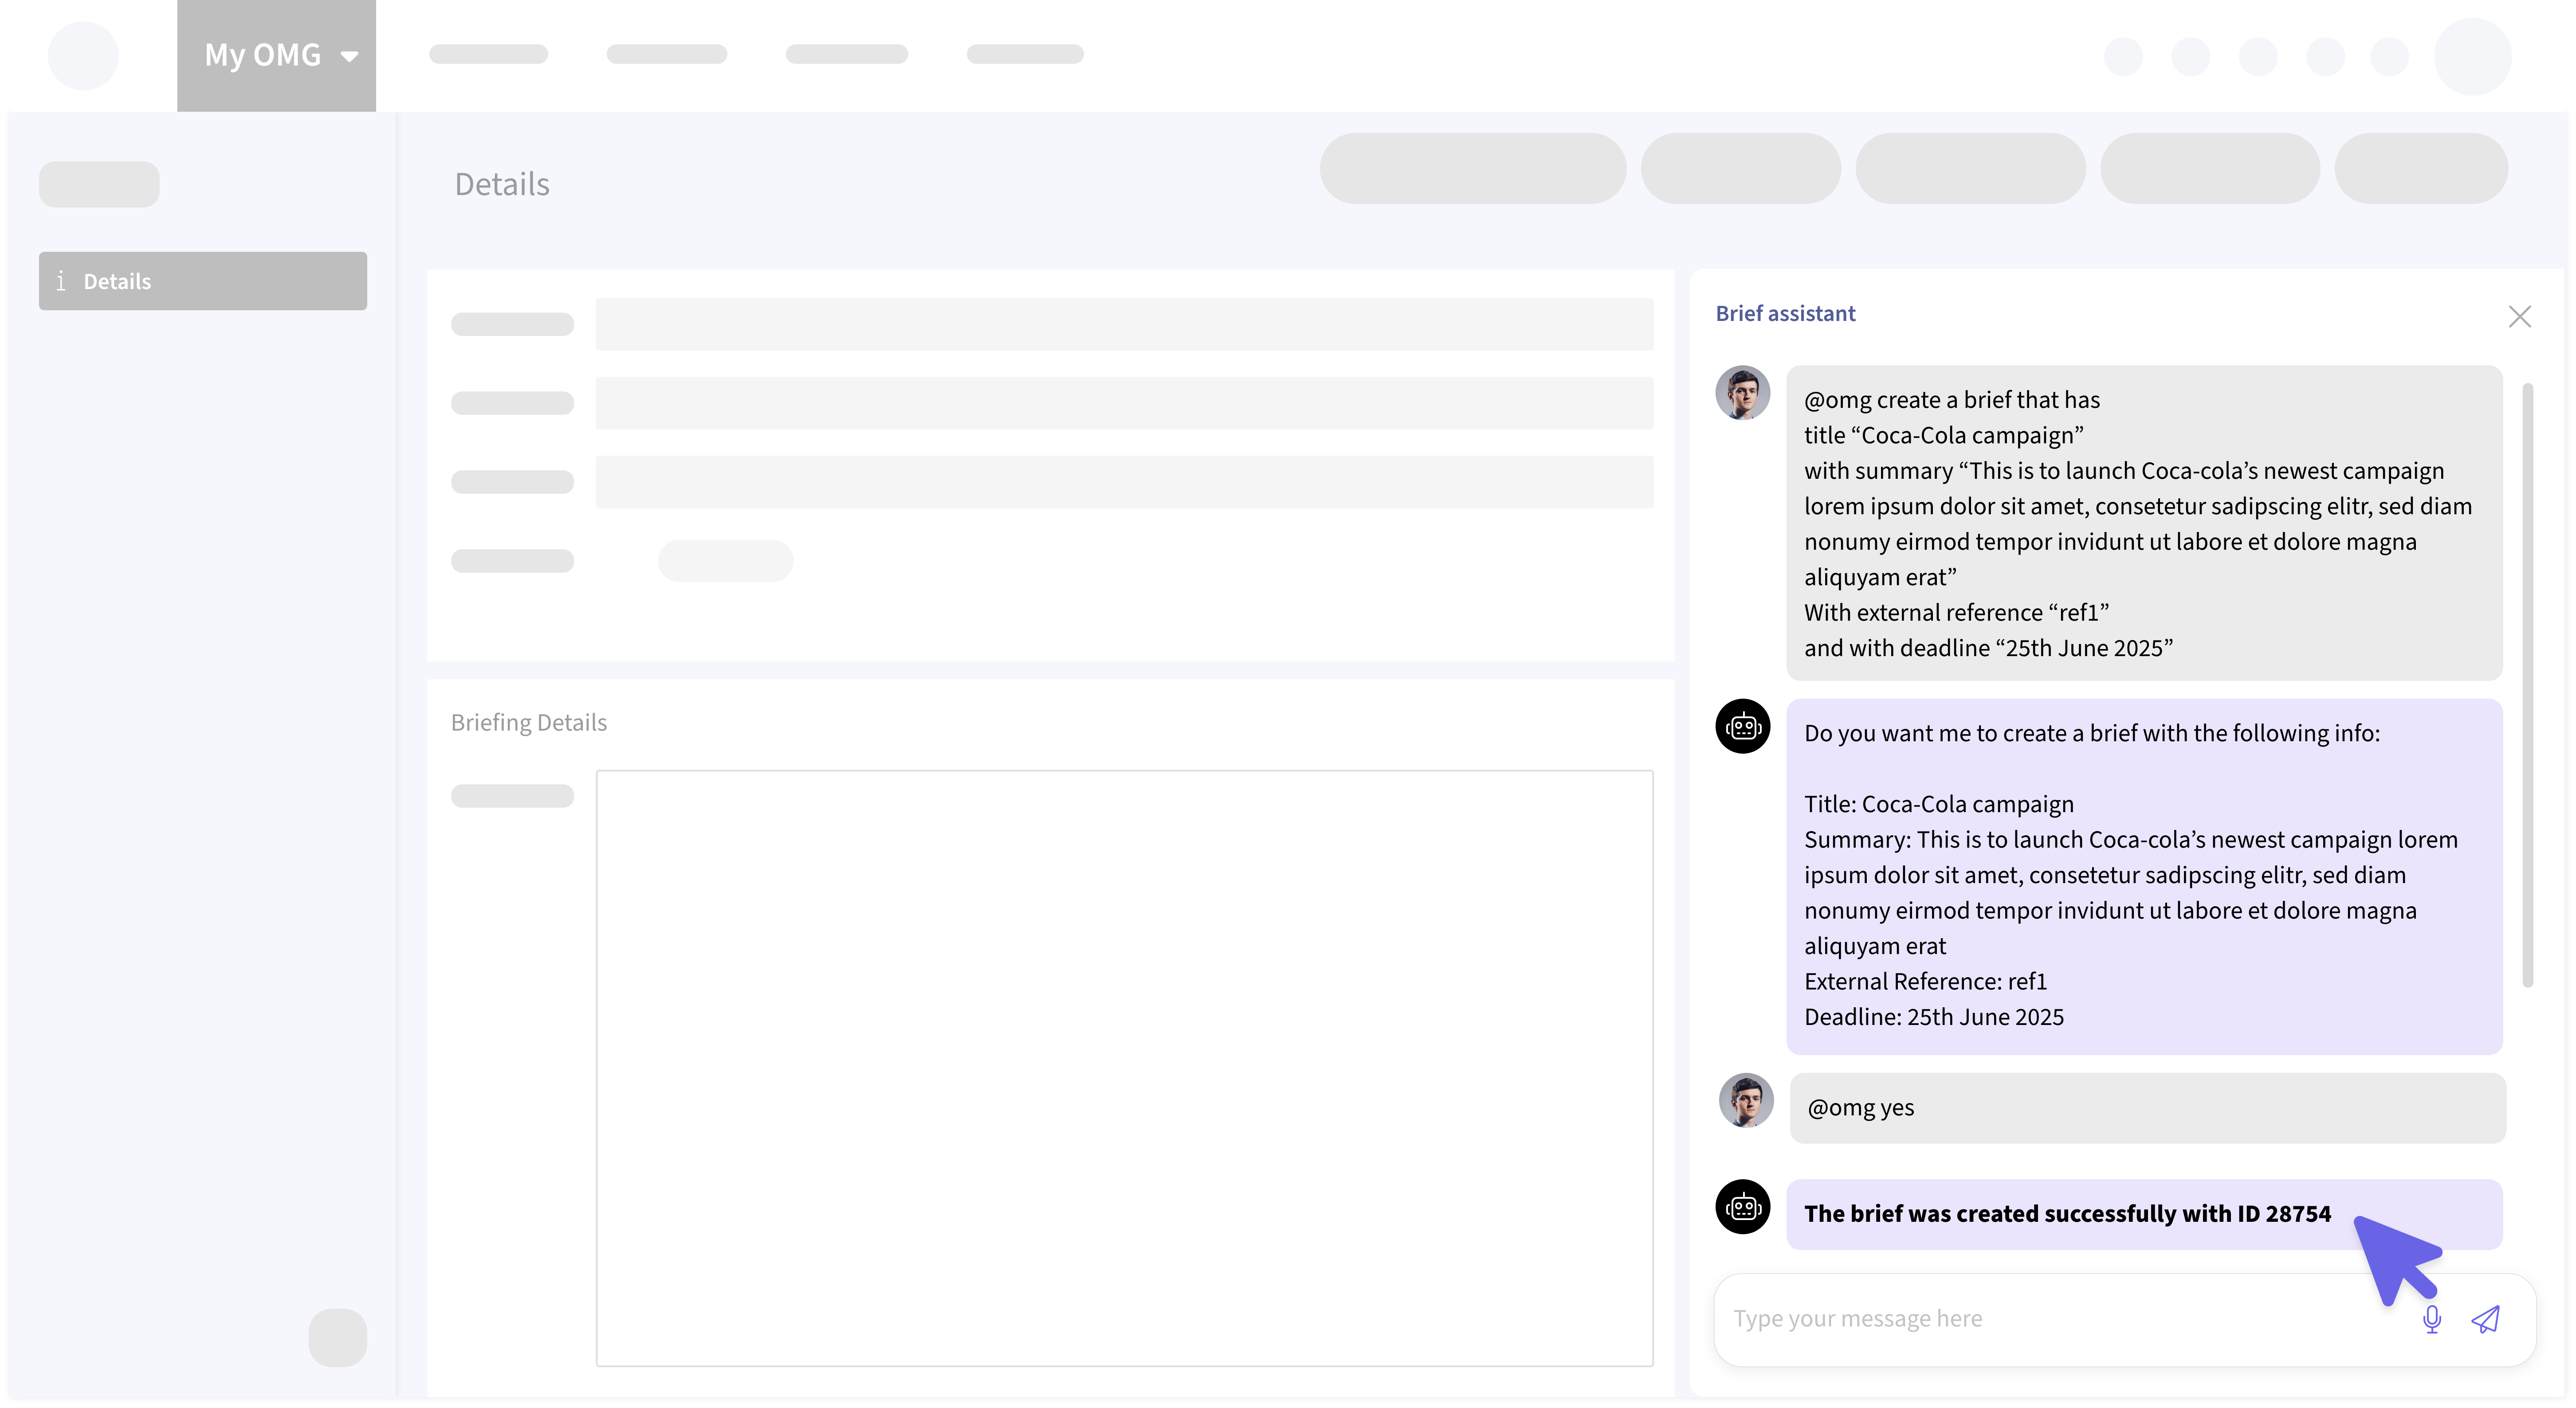Send message with paper plane icon
The height and width of the screenshot is (1408, 2576).
pos(2486,1319)
